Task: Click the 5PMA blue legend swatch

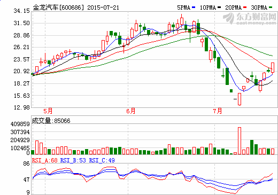Action: pyautogui.click(x=194, y=7)
